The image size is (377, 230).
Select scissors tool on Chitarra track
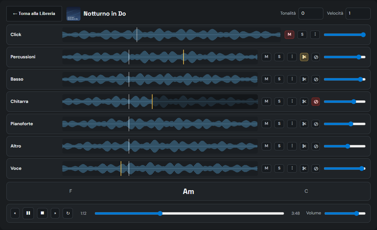(x=304, y=101)
